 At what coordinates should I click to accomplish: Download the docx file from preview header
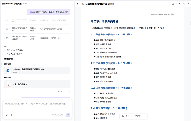173,4
